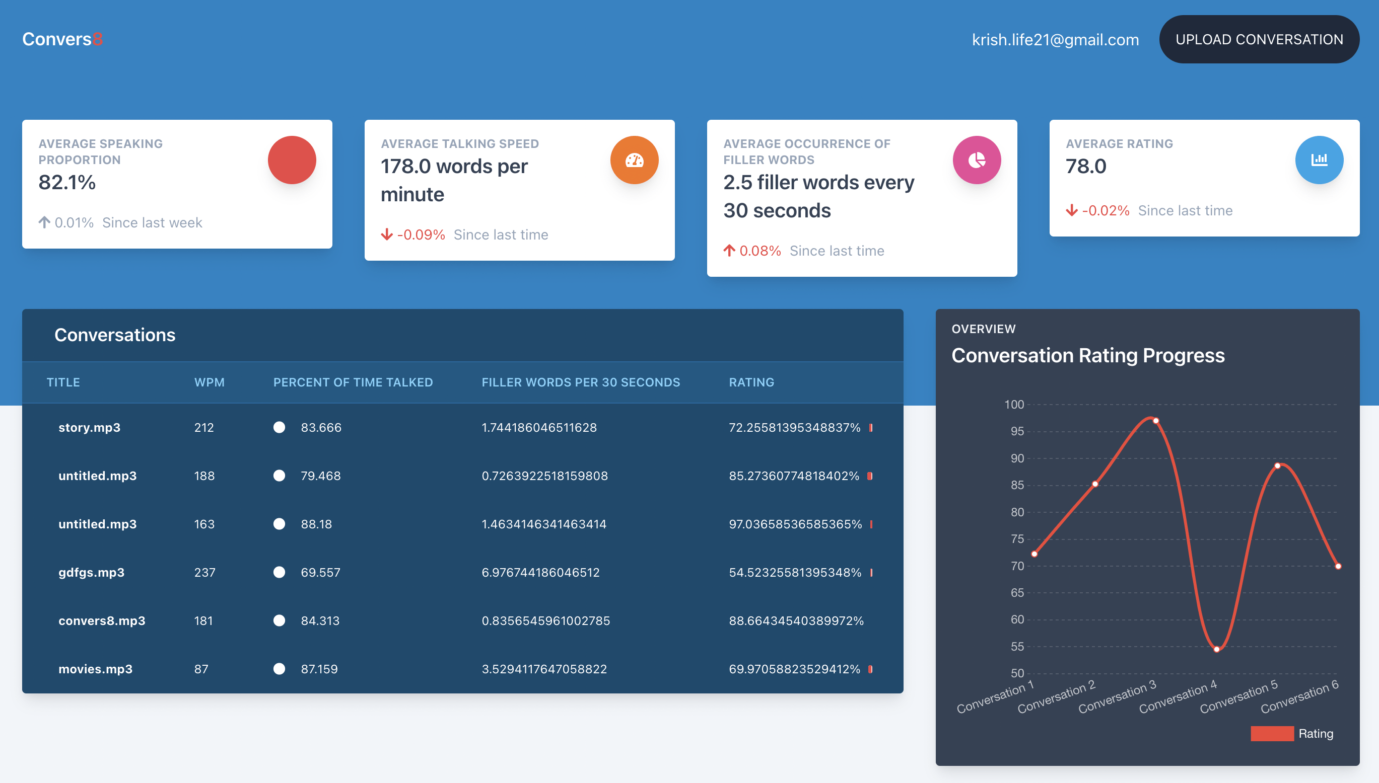Click the orange talking speed gauge icon
Viewport: 1379px width, 783px height.
(634, 160)
